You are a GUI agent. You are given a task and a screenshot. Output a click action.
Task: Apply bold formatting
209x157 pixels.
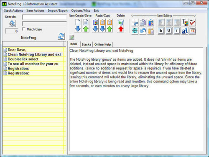point(161,31)
